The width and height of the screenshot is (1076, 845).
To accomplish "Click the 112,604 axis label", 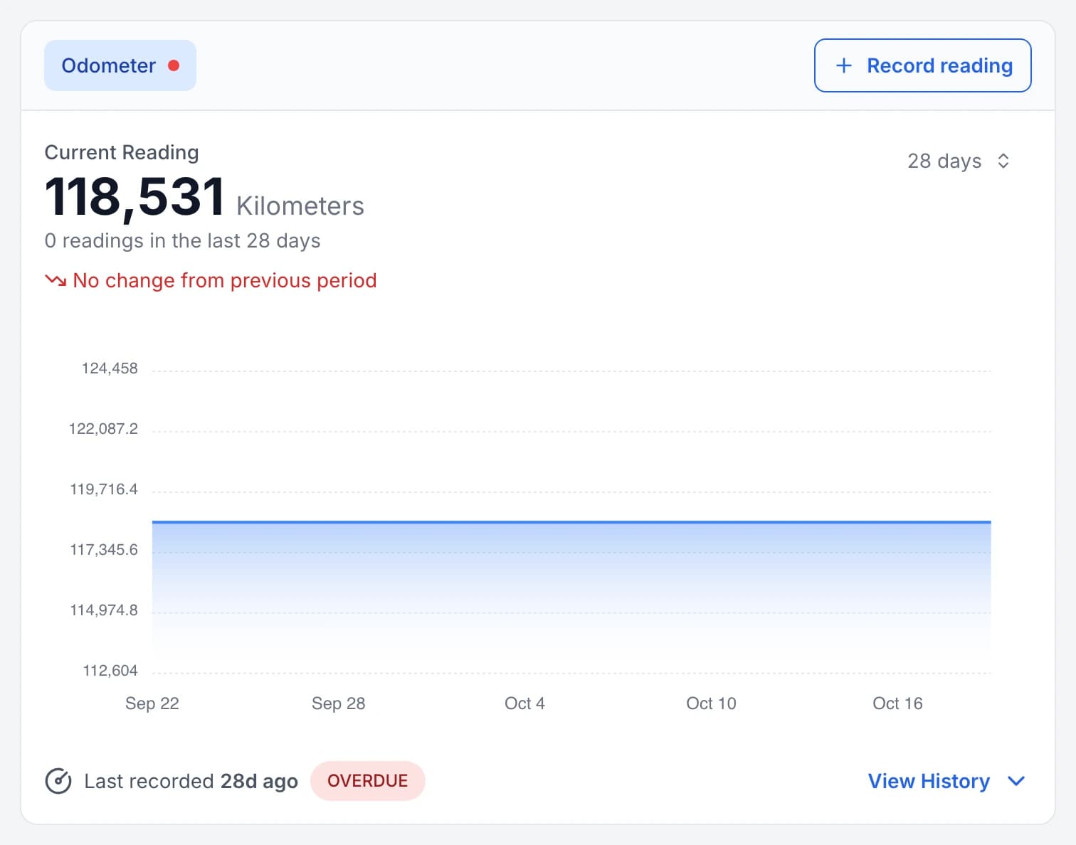I will pos(110,671).
